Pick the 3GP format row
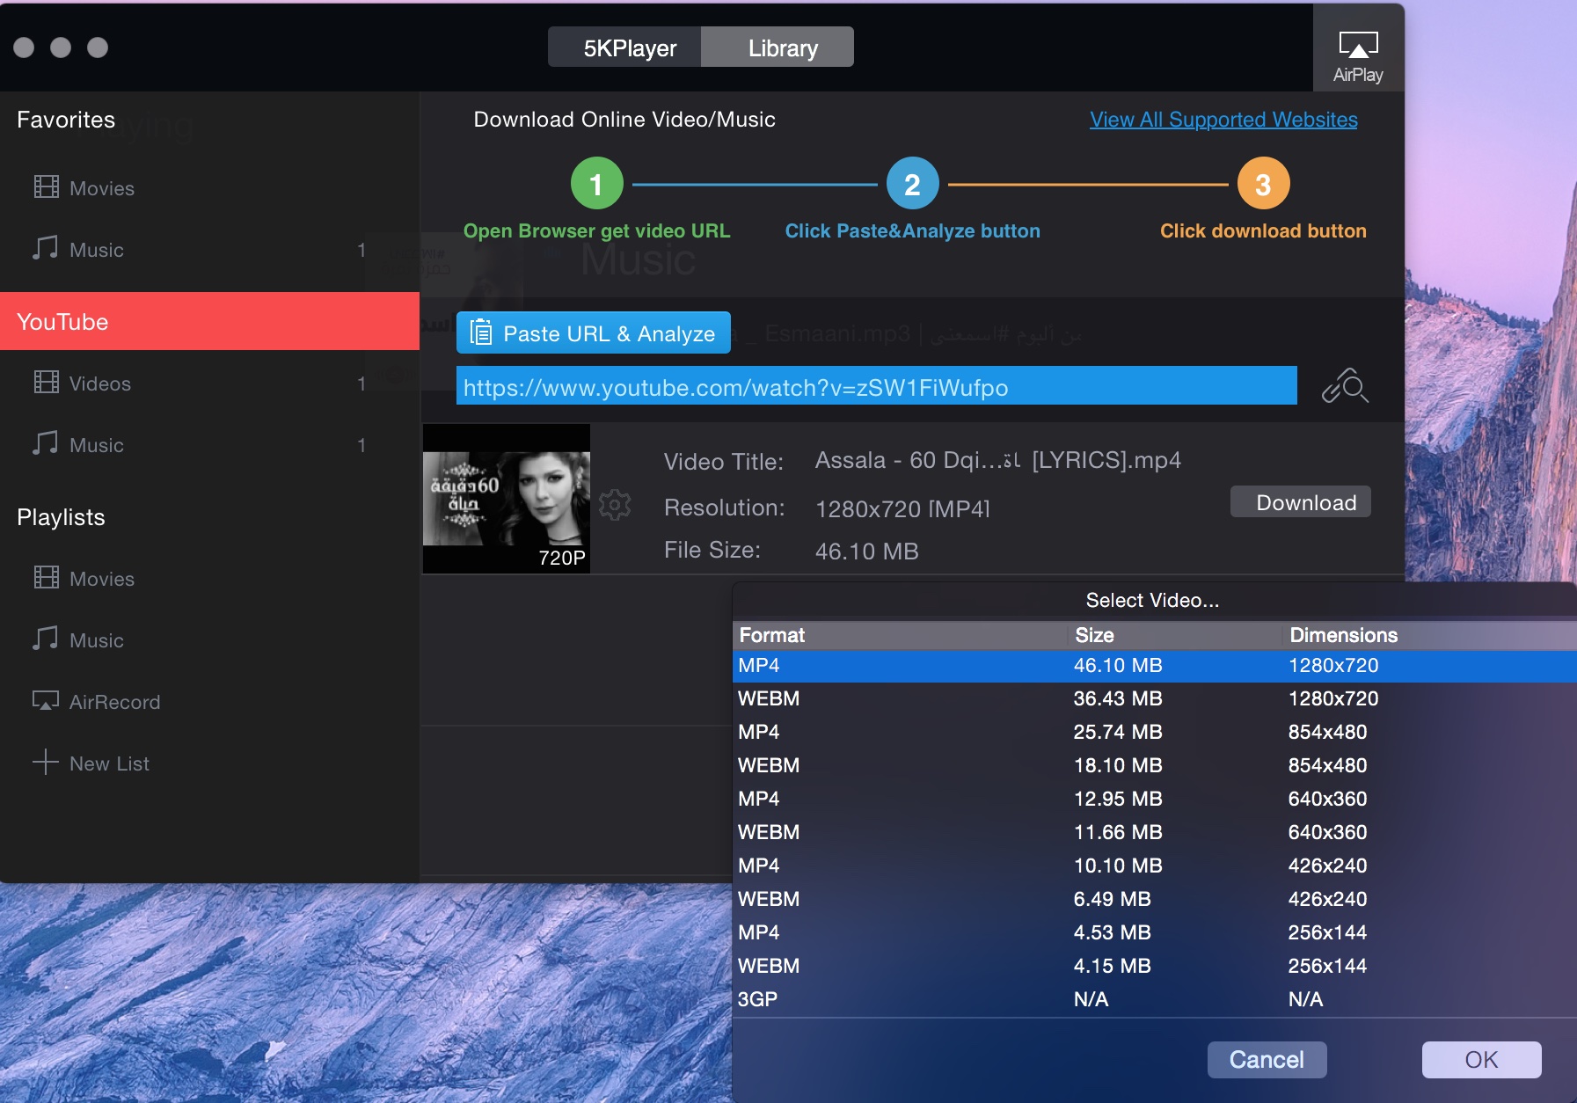The width and height of the screenshot is (1577, 1103). click(1154, 999)
